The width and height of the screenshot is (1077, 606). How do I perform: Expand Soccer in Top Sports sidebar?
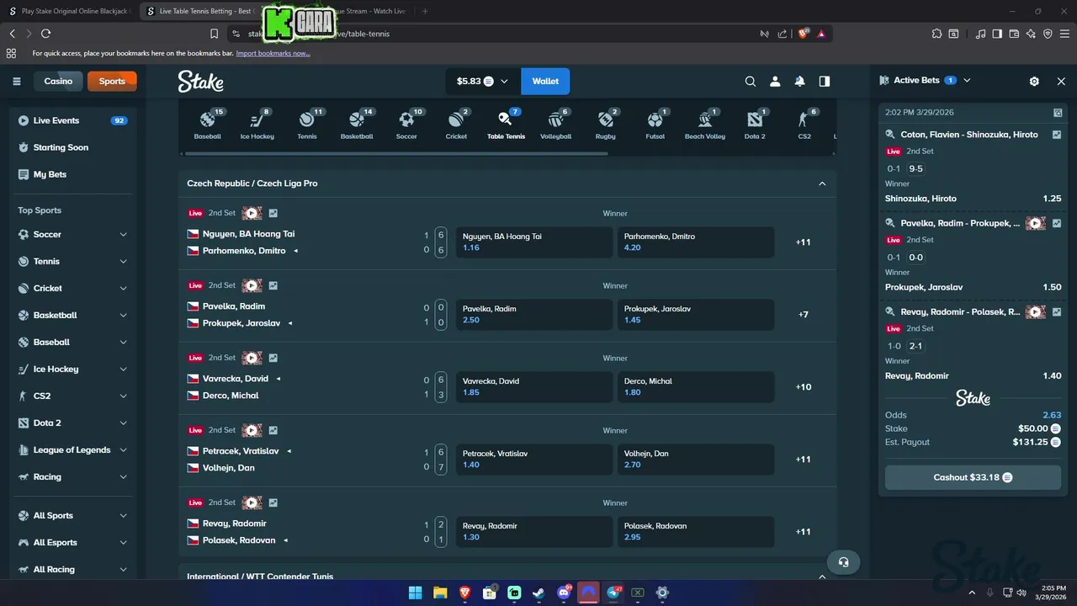[72, 235]
